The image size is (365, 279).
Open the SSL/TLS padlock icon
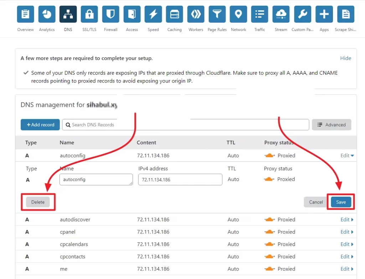89,14
